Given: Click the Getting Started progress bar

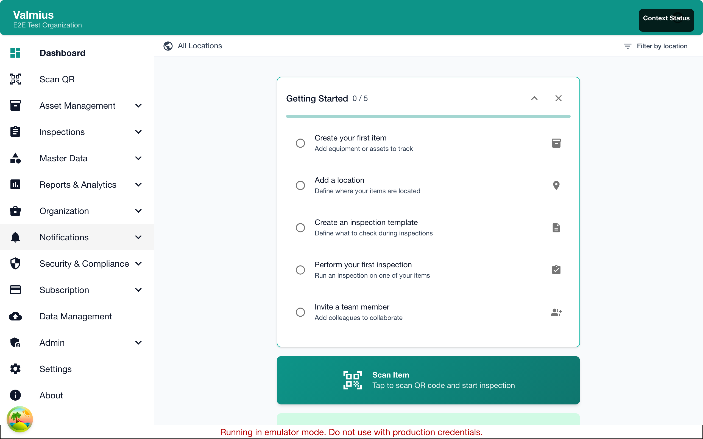Looking at the screenshot, I should point(428,116).
